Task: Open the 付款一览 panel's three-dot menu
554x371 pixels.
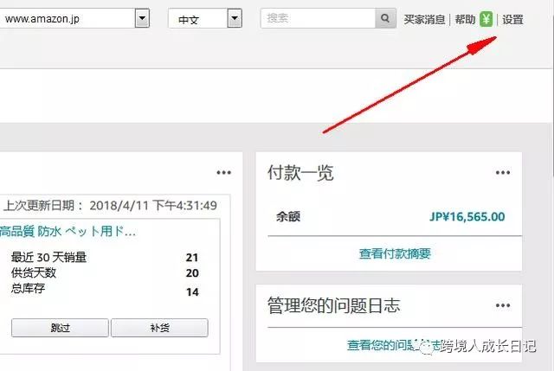Action: point(503,172)
